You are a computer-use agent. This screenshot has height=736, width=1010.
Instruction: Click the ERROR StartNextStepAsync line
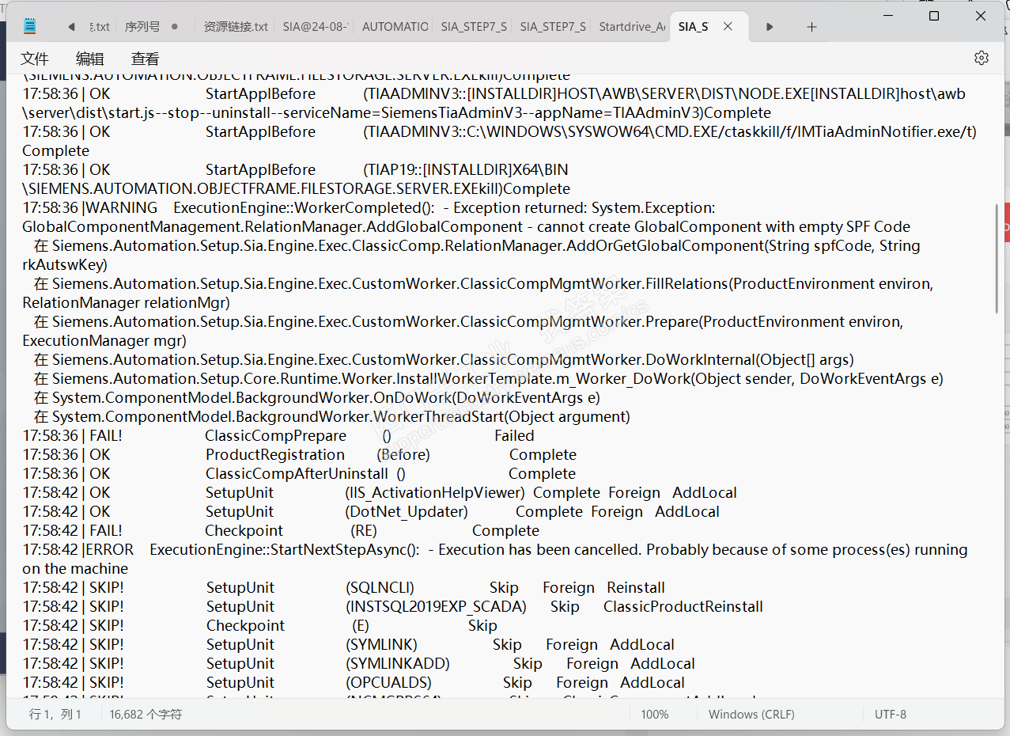[495, 550]
